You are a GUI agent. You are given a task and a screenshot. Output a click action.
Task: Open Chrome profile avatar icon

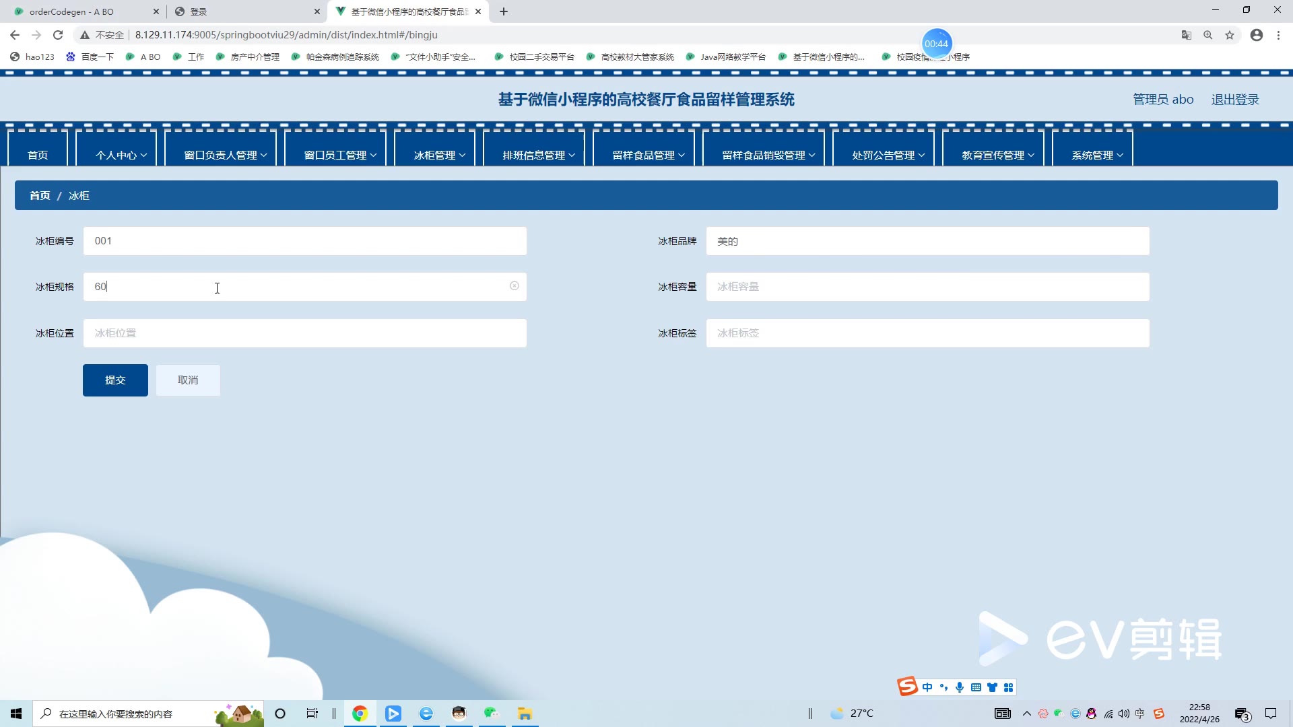click(1257, 35)
